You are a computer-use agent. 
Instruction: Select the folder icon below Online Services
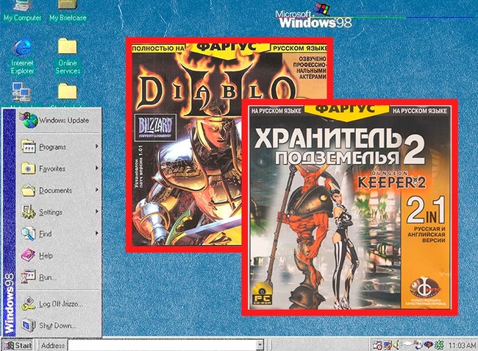pos(68,91)
